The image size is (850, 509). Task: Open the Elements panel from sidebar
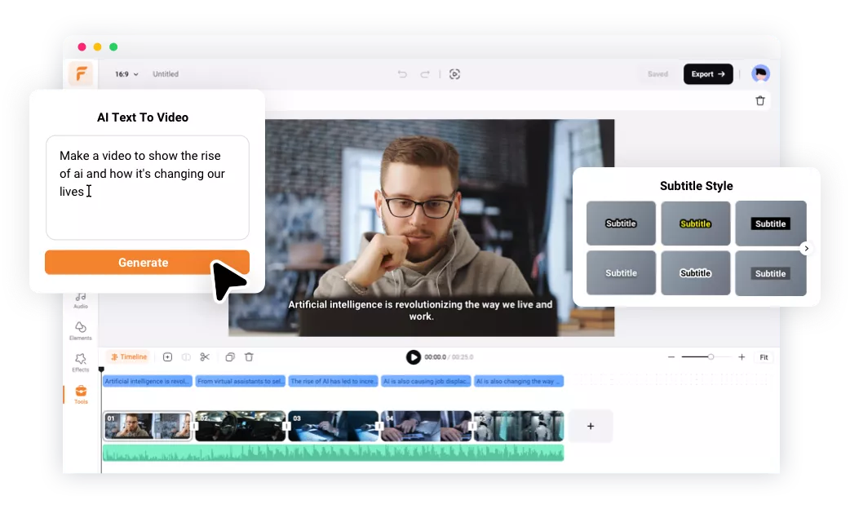(81, 330)
